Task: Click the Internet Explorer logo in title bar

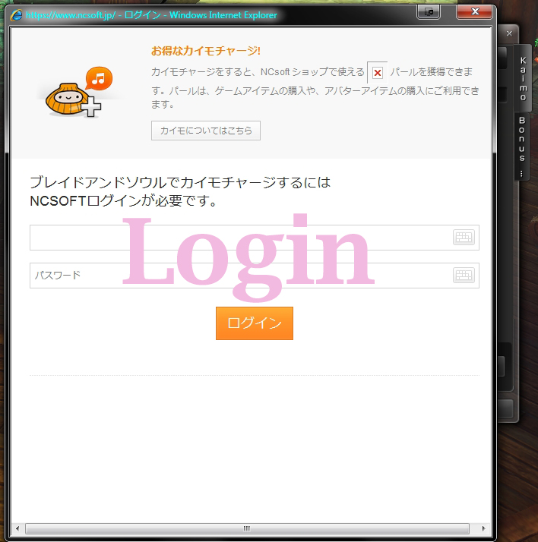Action: pos(16,15)
